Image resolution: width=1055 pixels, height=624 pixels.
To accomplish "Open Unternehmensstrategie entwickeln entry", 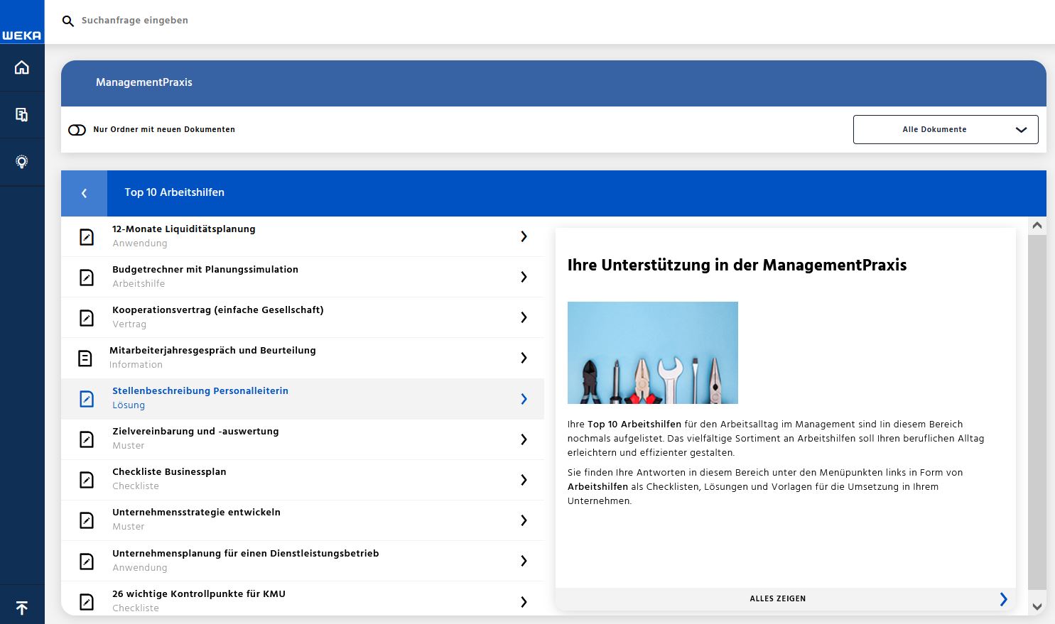I will (x=196, y=513).
